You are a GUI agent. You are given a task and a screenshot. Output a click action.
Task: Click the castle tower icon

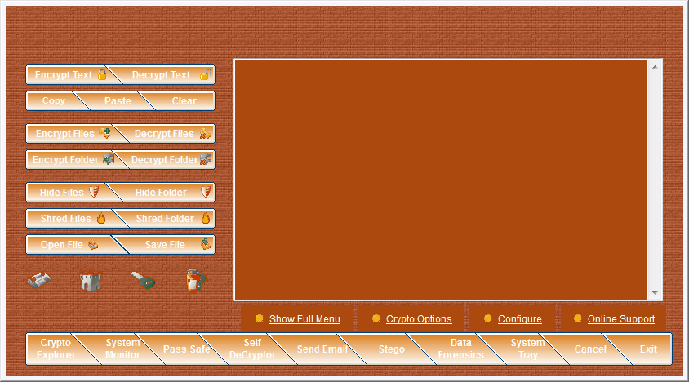pos(91,280)
